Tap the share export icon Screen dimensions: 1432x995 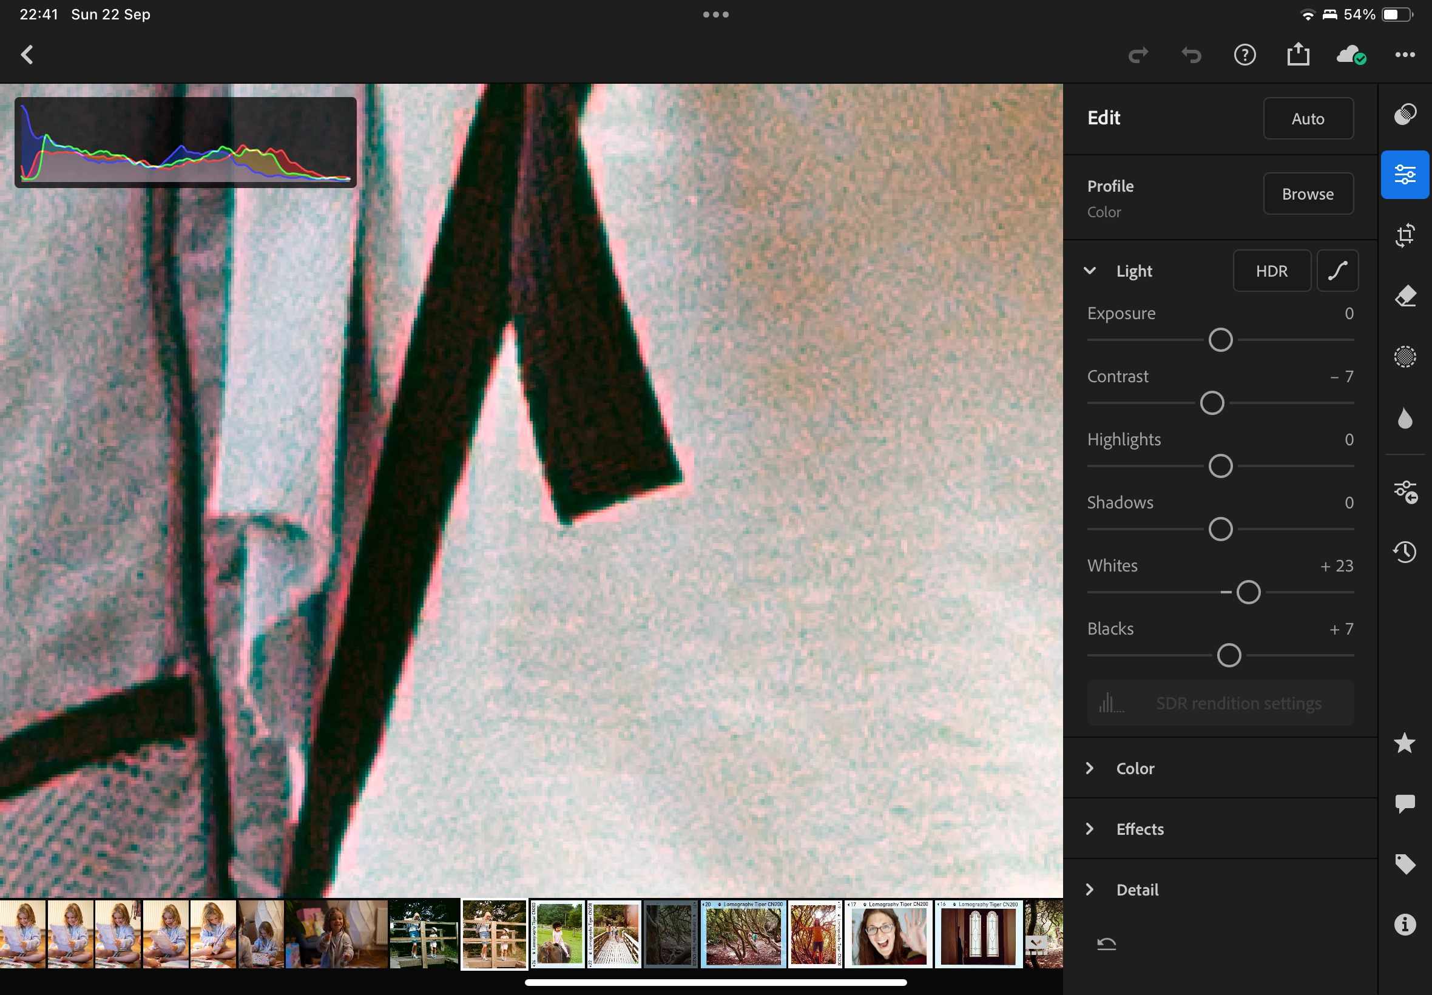[x=1298, y=55]
